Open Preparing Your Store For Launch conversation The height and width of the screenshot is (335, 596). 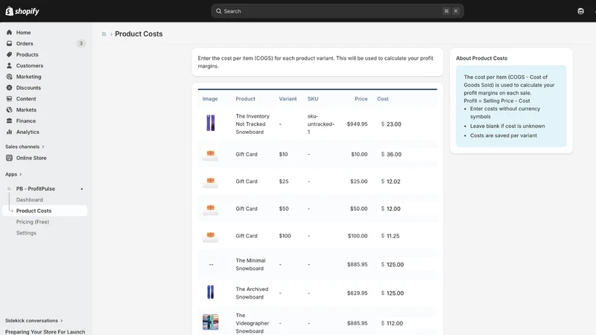tap(45, 331)
